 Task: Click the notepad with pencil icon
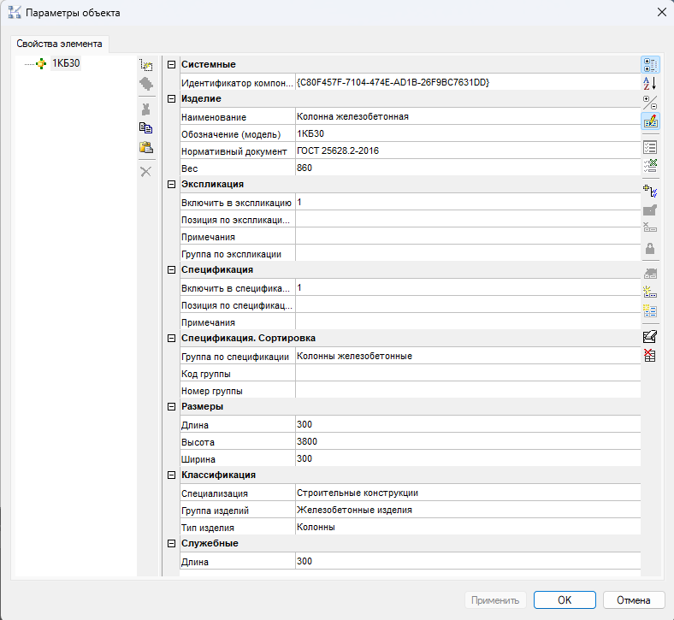pyautogui.click(x=649, y=336)
